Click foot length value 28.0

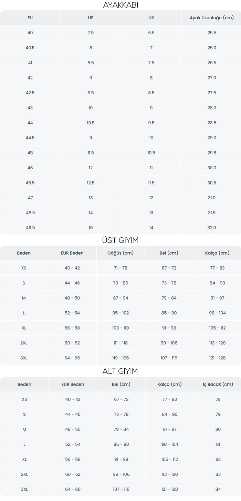(212, 108)
